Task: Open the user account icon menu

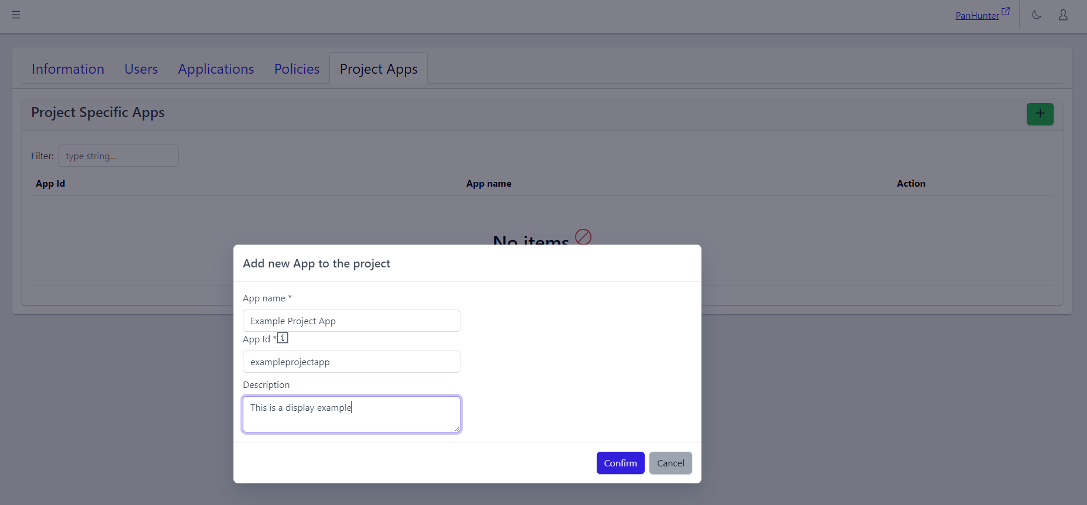Action: pos(1063,15)
